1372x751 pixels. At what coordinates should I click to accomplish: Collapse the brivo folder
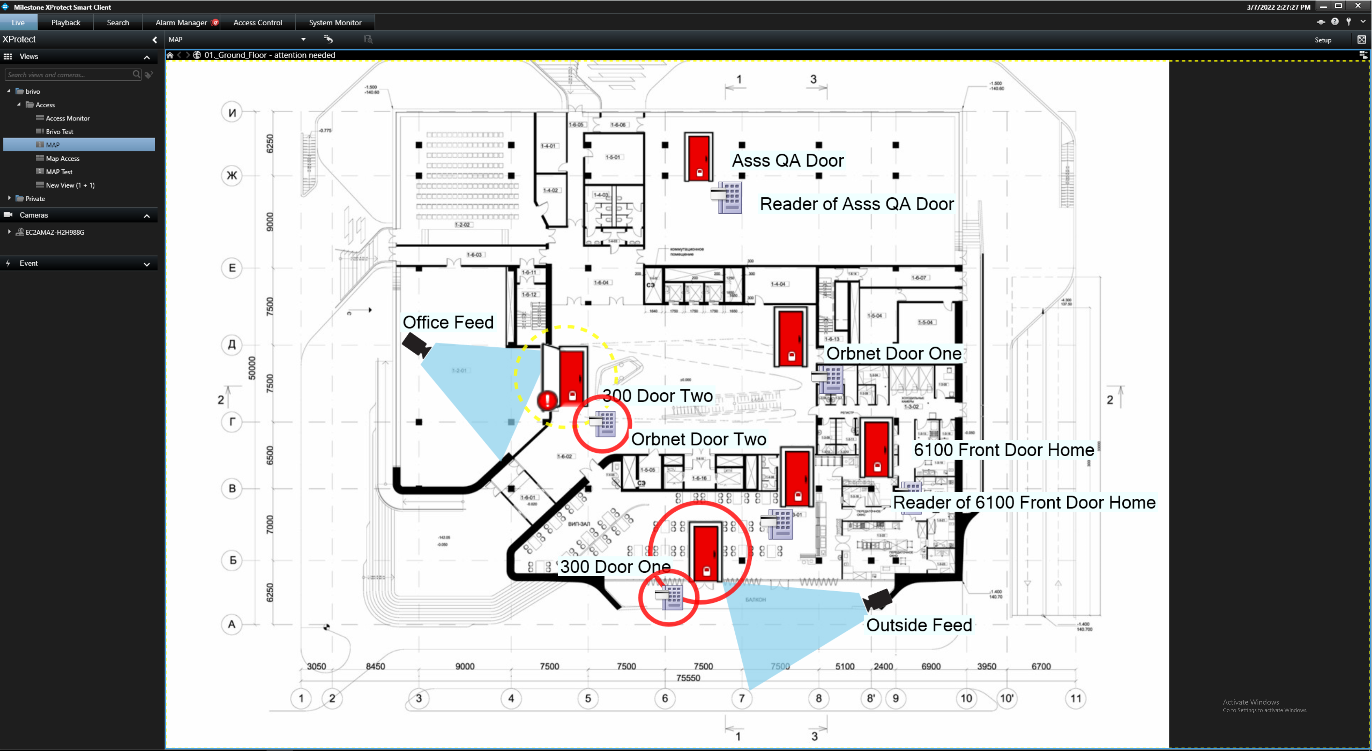coord(9,91)
